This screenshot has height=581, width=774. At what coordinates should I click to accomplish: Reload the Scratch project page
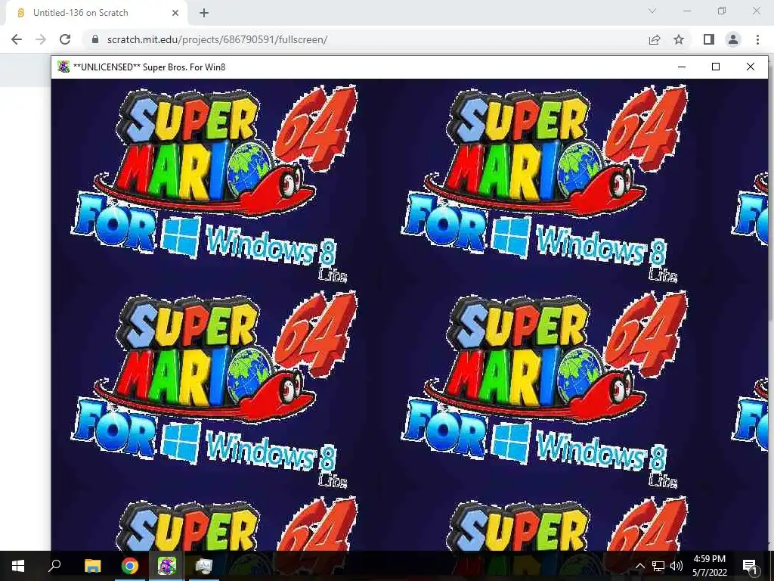pos(65,39)
